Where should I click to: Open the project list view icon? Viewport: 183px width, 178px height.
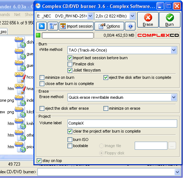[53, 26]
